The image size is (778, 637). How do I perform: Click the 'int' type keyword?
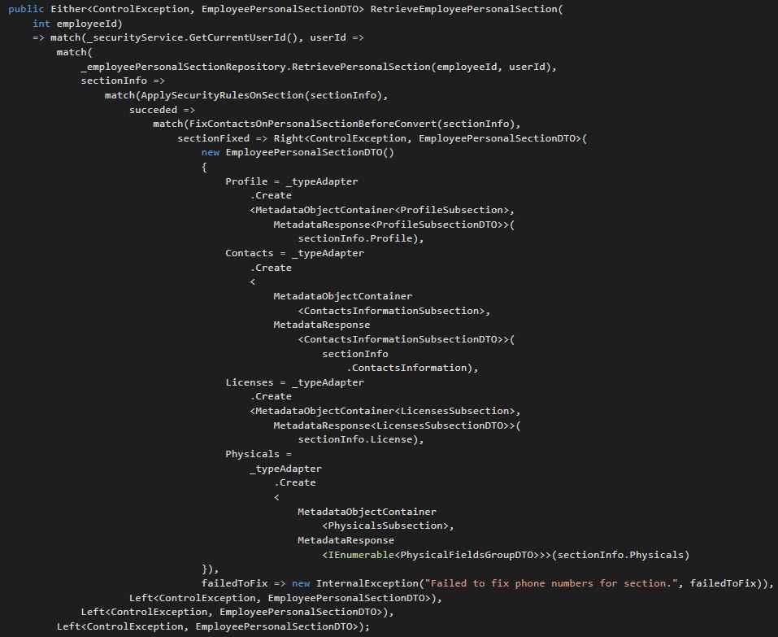(x=41, y=24)
